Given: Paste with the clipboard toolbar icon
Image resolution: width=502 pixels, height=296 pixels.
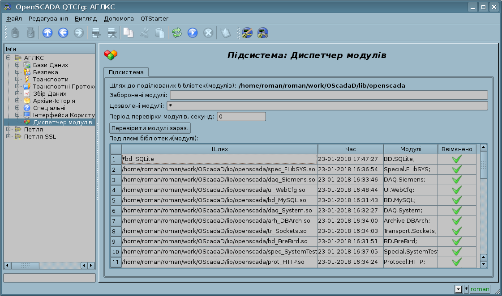Looking at the screenshot, I should [160, 33].
